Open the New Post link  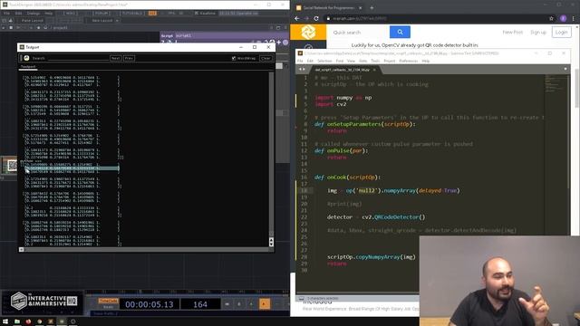tap(512, 33)
